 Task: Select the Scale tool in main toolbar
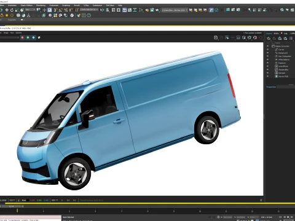tap(17, 10)
